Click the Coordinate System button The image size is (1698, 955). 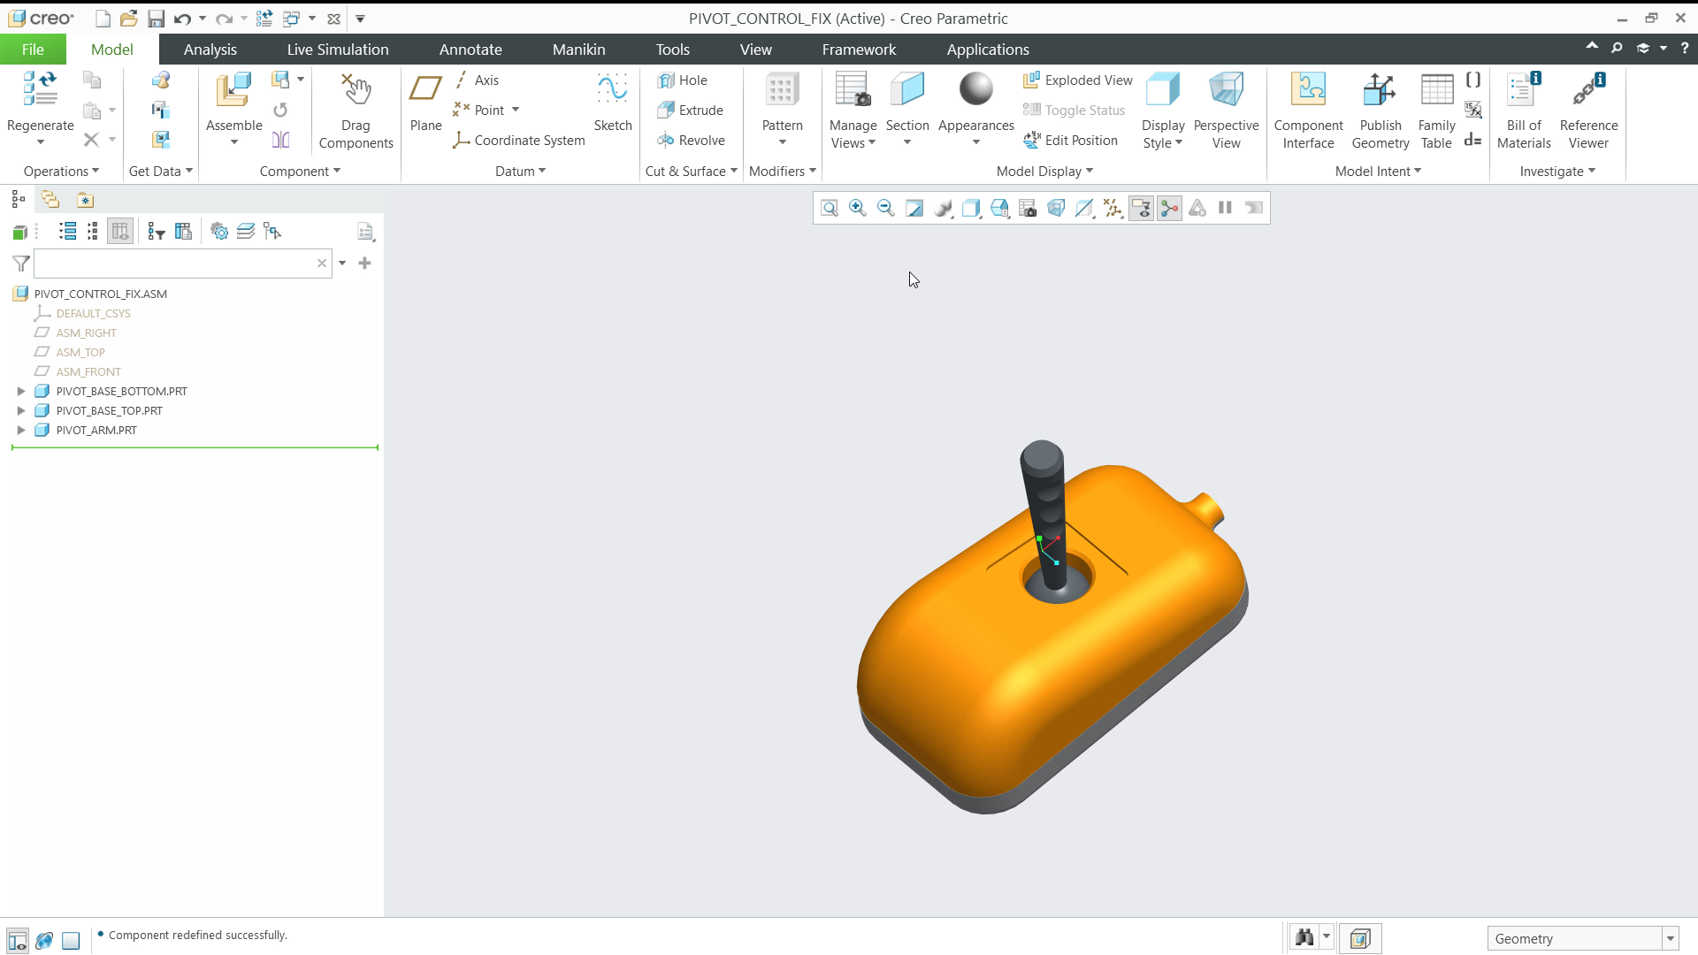click(x=519, y=140)
